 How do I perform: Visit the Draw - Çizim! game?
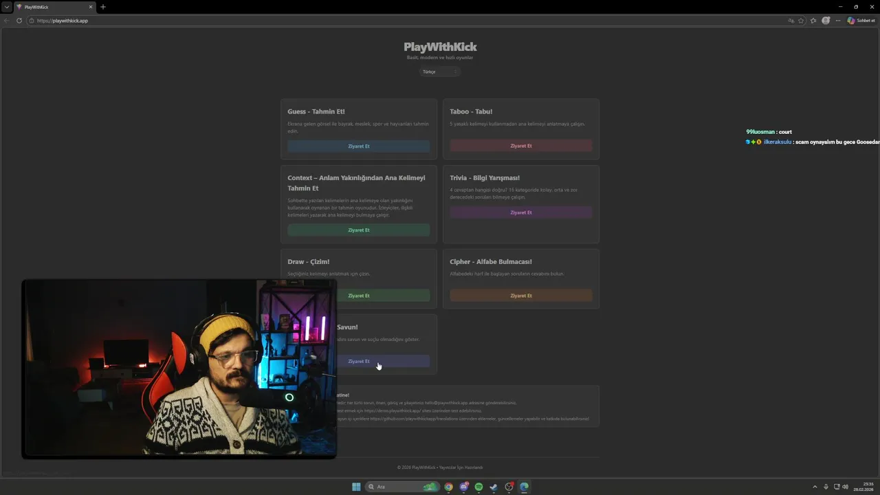[x=359, y=296]
